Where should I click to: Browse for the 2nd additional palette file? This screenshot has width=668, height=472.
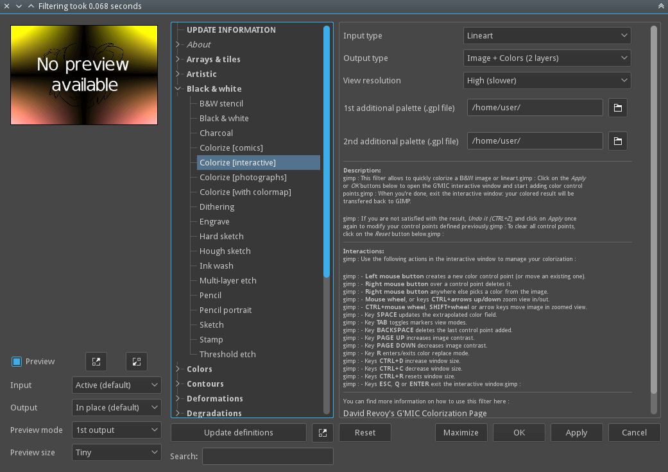tap(617, 140)
